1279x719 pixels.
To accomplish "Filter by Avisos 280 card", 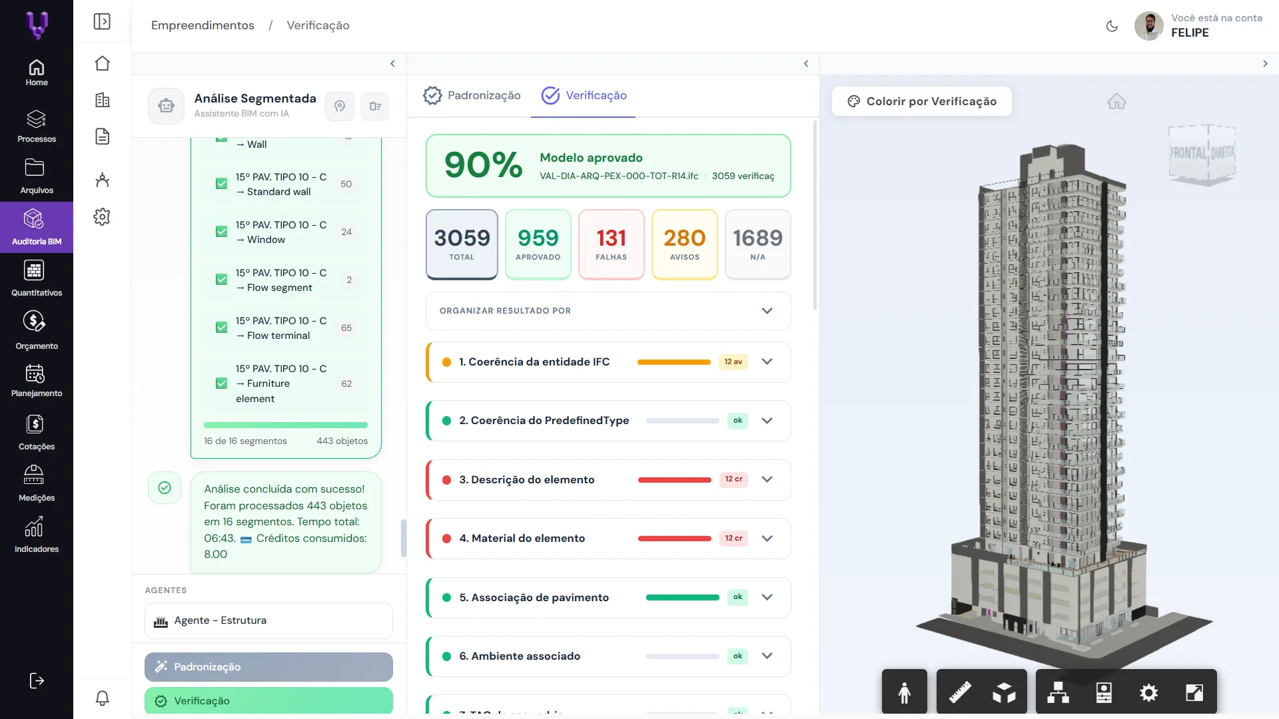I will (685, 244).
